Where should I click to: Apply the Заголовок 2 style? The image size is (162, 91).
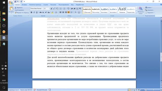113,10
